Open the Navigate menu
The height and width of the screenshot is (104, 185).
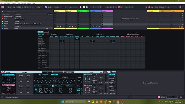(23, 3)
